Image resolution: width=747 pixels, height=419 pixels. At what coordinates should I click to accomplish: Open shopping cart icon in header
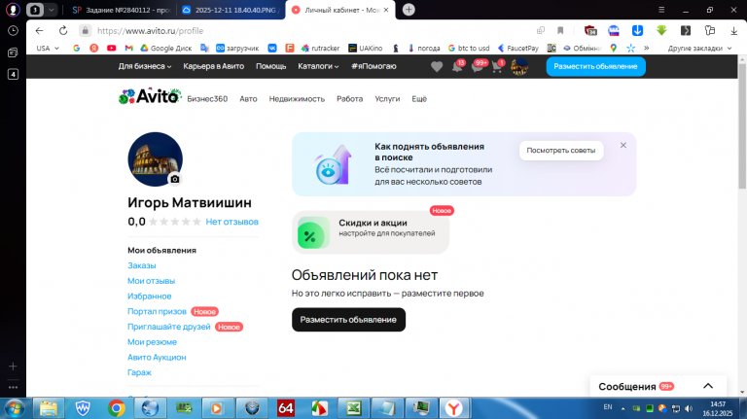click(497, 66)
